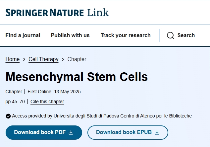Click the pp 45–70 page range
The width and height of the screenshot is (210, 147).
point(15,102)
